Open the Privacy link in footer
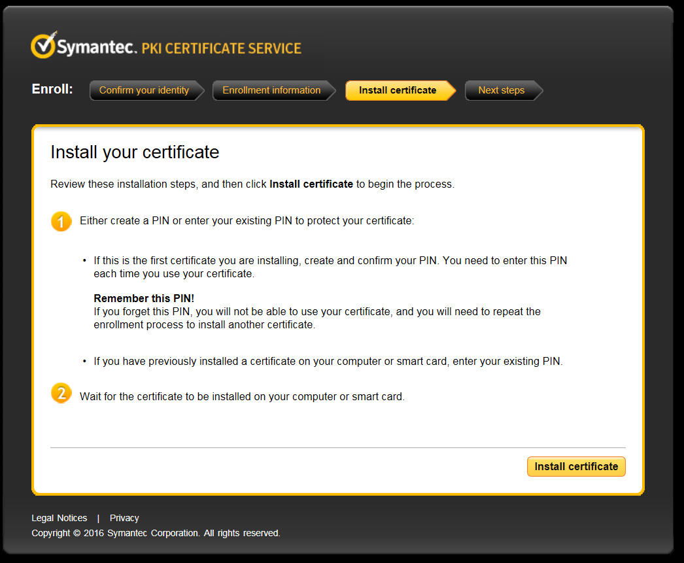 pyautogui.click(x=124, y=518)
